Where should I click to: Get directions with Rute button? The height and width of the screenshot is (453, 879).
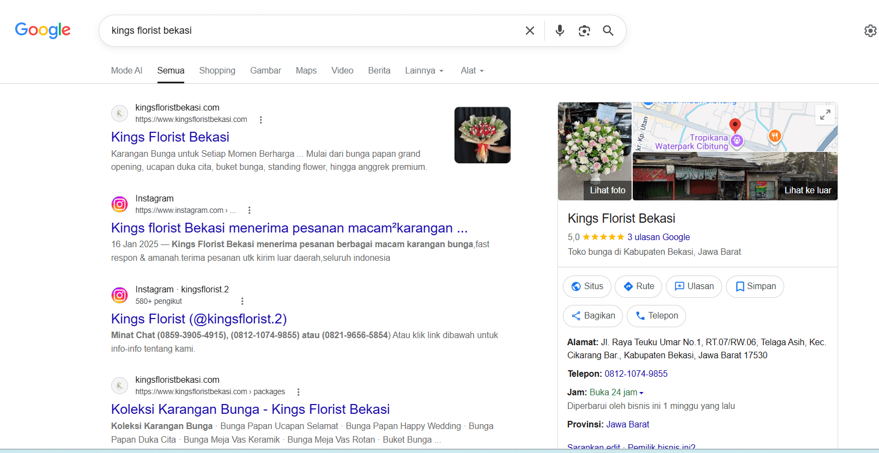tap(639, 286)
